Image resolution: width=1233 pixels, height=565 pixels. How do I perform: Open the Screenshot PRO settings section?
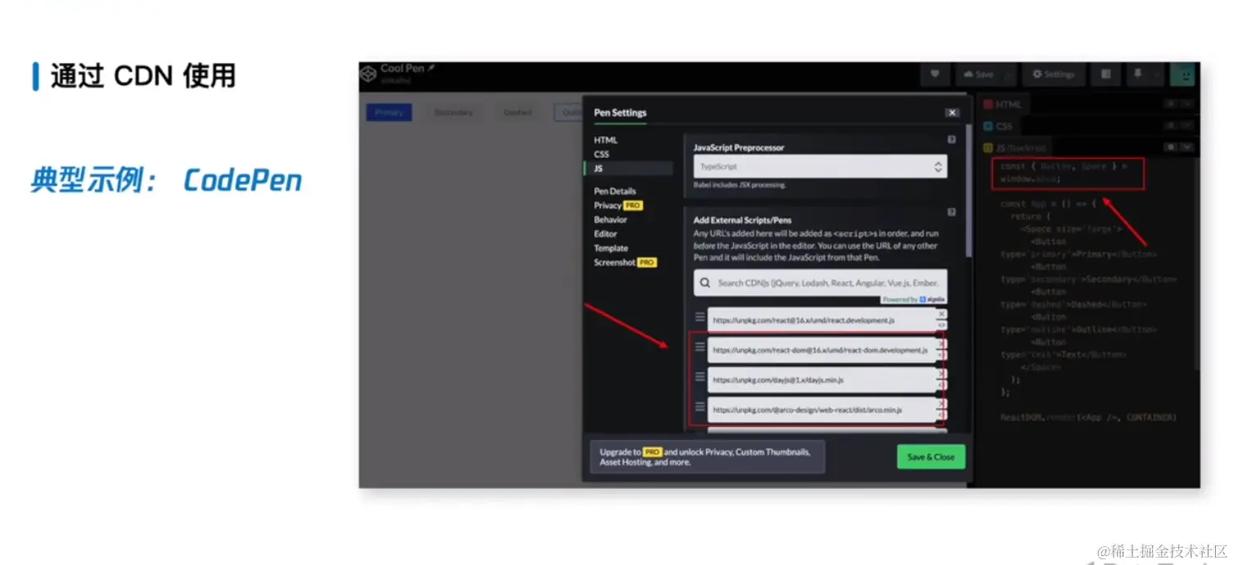(625, 262)
